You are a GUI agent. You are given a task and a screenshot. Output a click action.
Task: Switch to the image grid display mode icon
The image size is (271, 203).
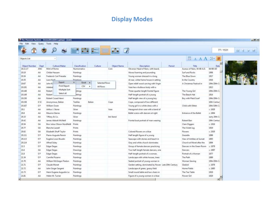pyautogui.click(x=85, y=50)
